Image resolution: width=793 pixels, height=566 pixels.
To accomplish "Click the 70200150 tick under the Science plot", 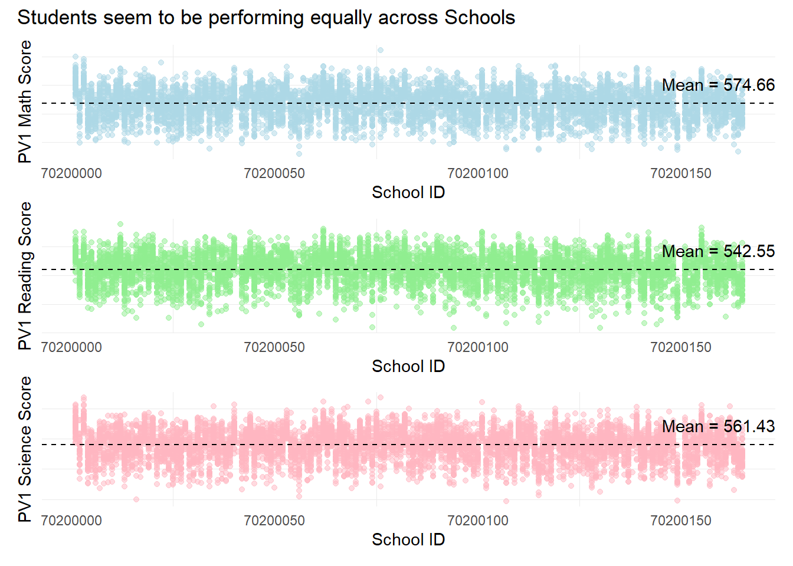I will coord(681,521).
